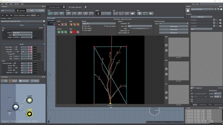
Task: Open the Tessellation style dropdown
Action: [140, 26]
